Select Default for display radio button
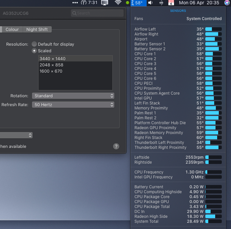Viewport: 231px width, 229px height. [x=34, y=44]
